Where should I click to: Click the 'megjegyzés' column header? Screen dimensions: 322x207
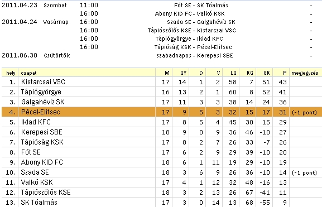point(305,73)
